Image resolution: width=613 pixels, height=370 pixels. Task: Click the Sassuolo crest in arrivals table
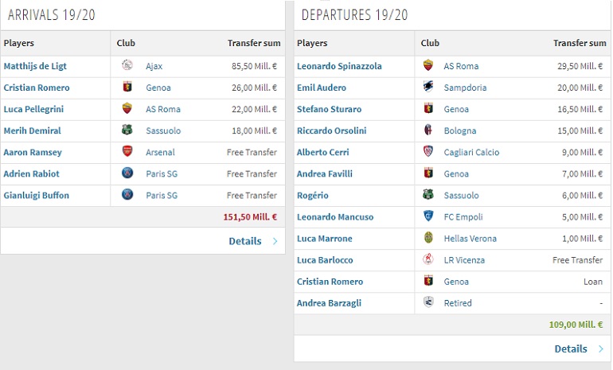(127, 130)
